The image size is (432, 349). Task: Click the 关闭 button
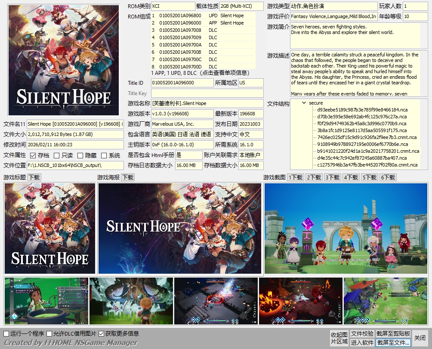pos(420,338)
